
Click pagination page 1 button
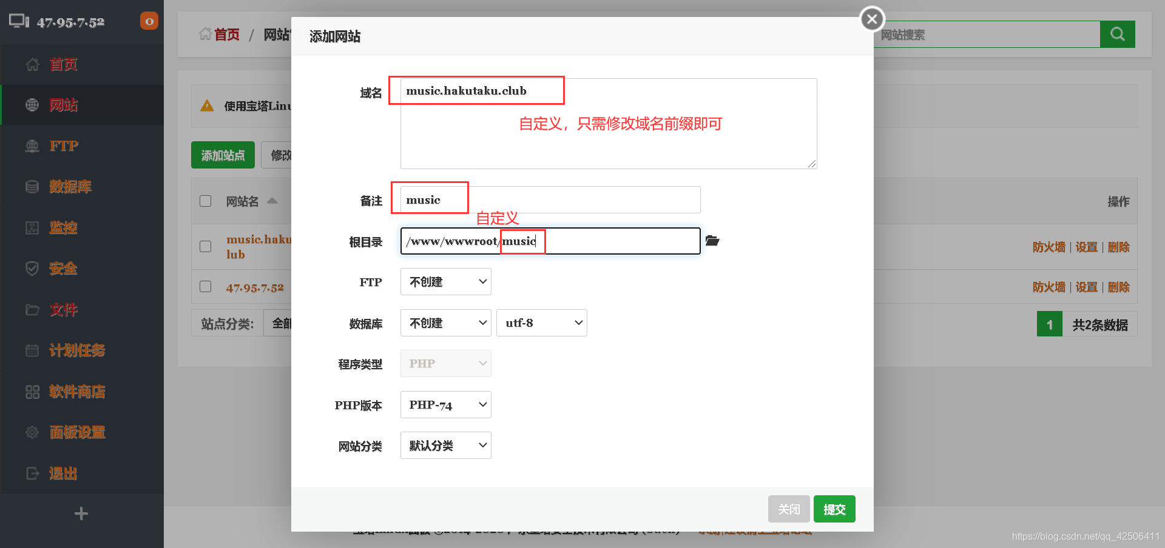(x=1049, y=324)
